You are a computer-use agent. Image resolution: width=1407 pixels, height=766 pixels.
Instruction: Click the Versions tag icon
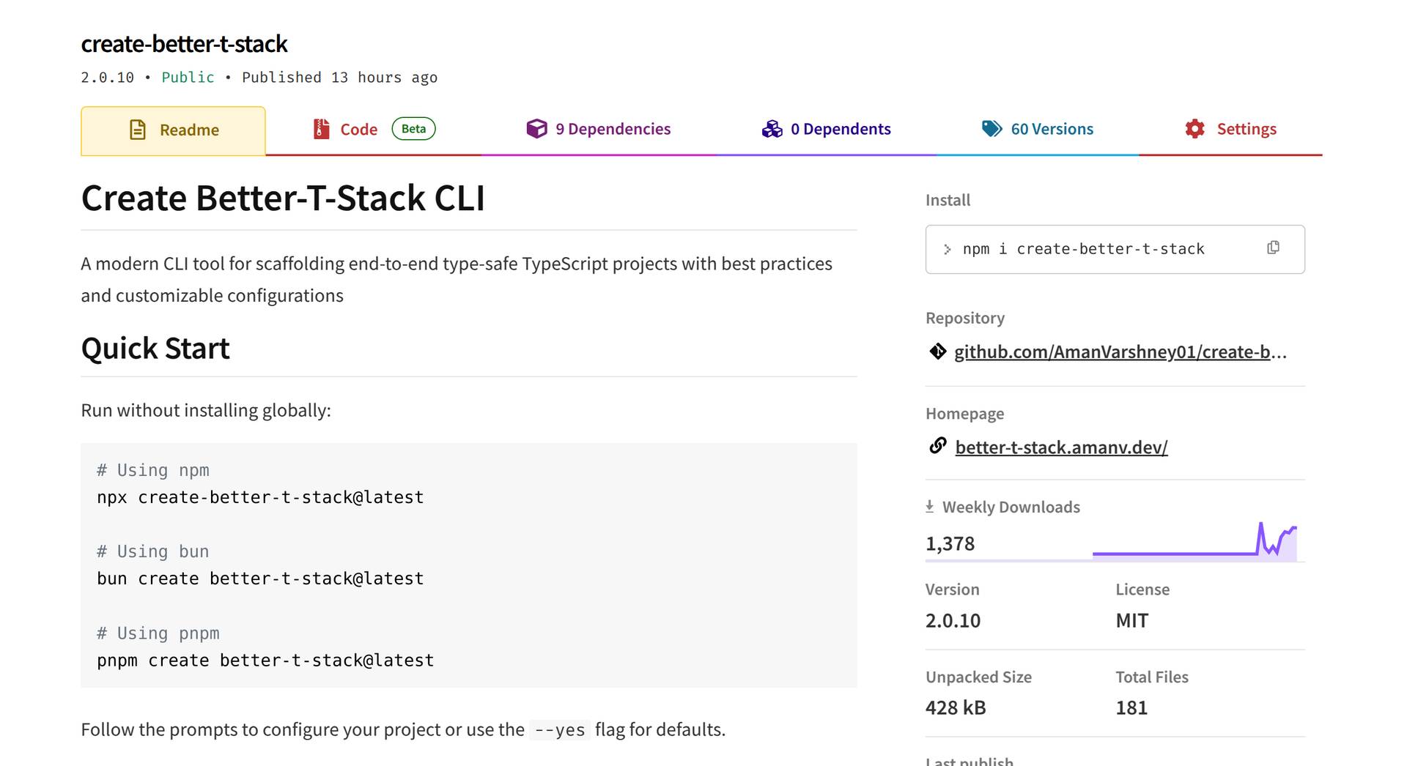pyautogui.click(x=992, y=128)
